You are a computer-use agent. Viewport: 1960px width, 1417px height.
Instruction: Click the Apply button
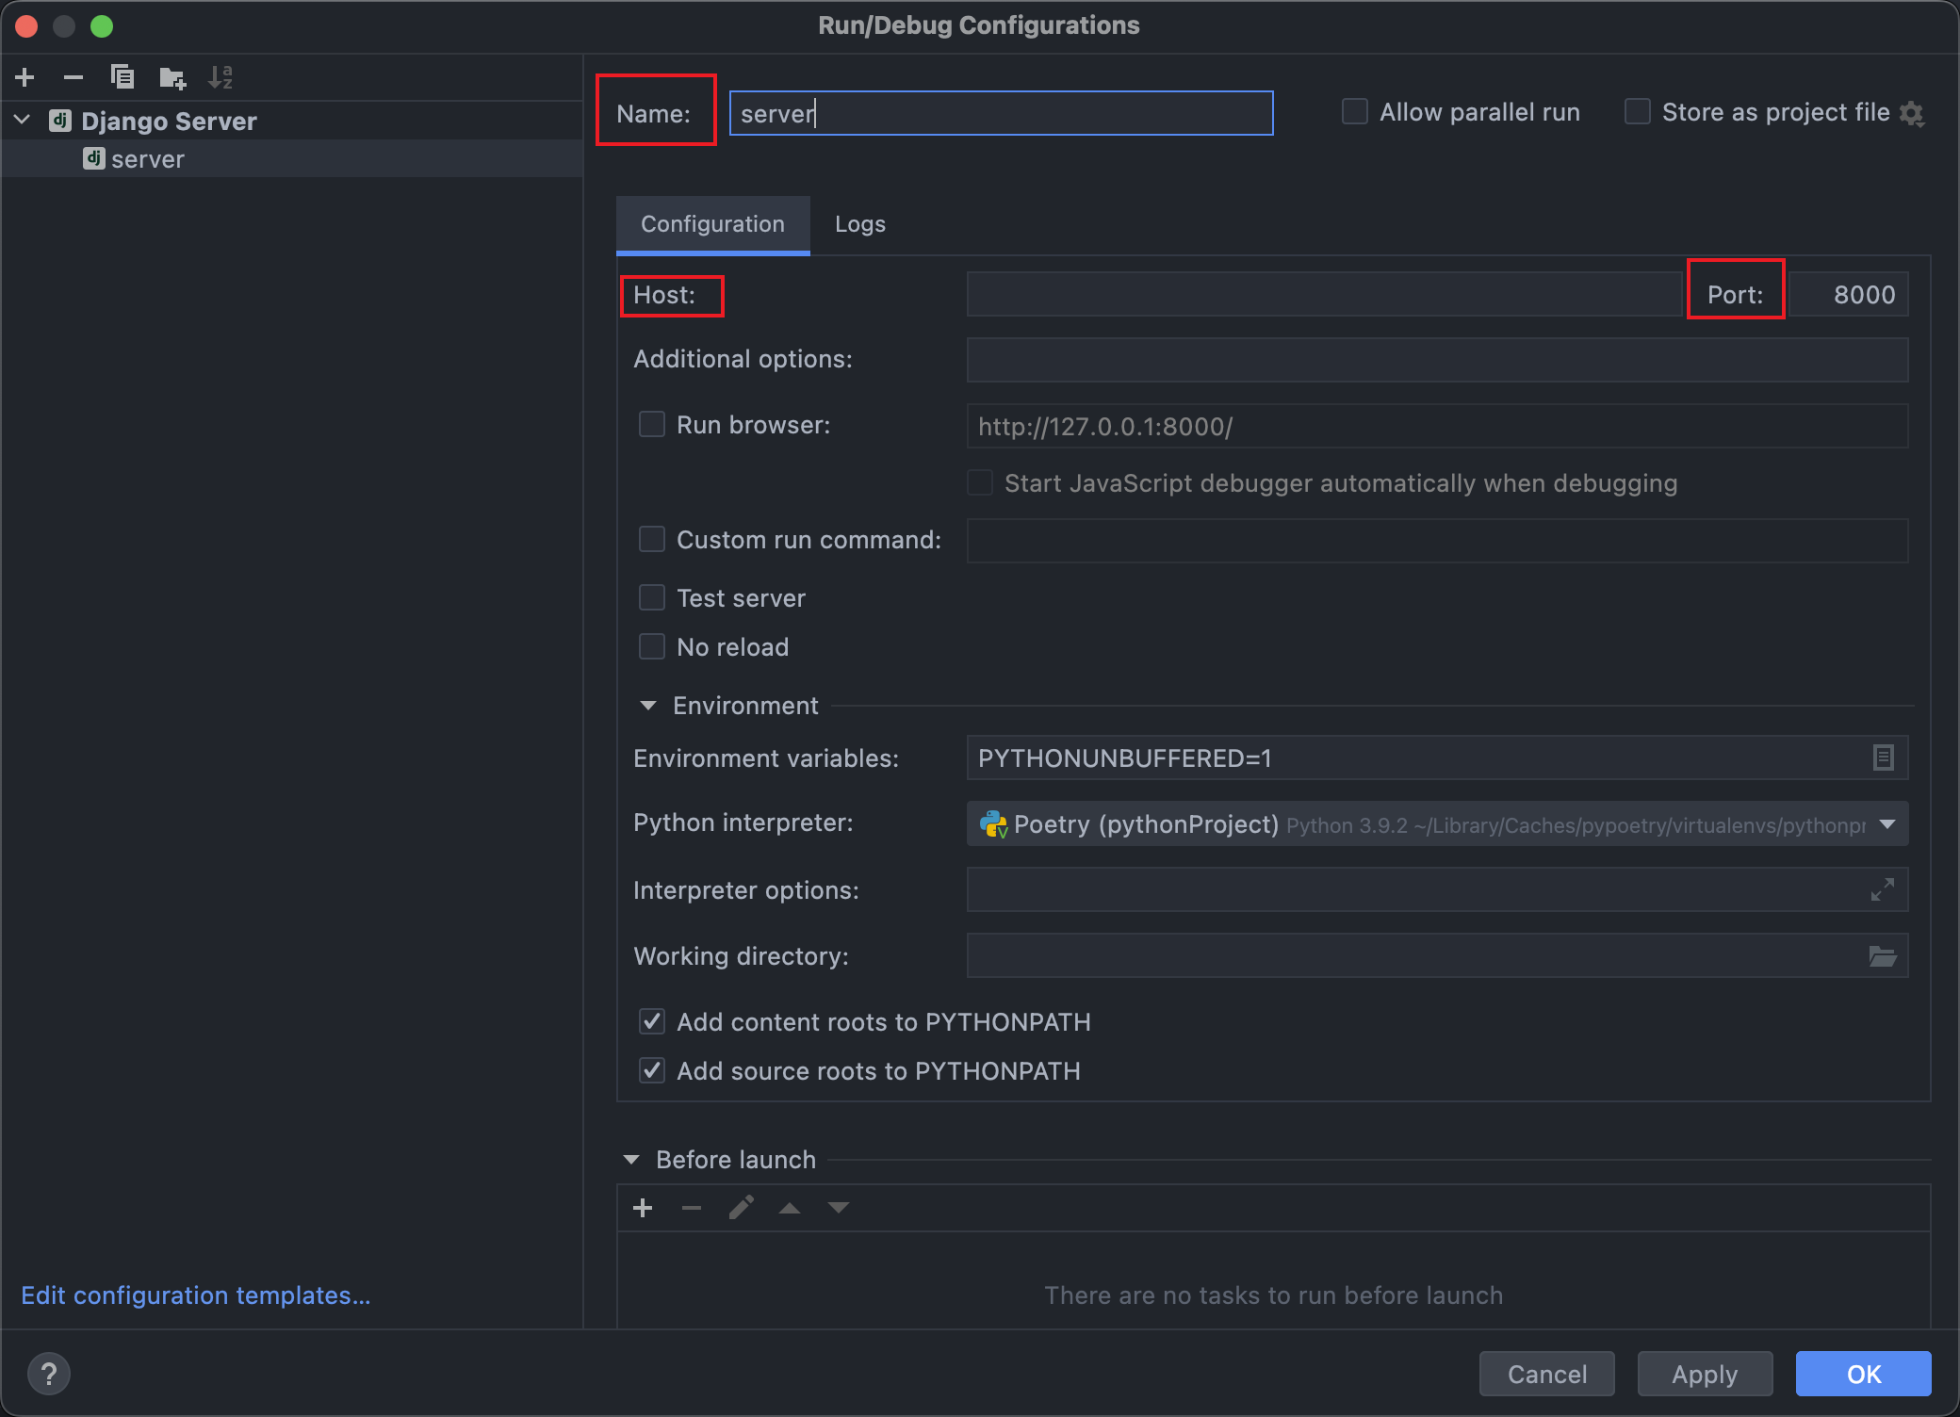(1706, 1374)
